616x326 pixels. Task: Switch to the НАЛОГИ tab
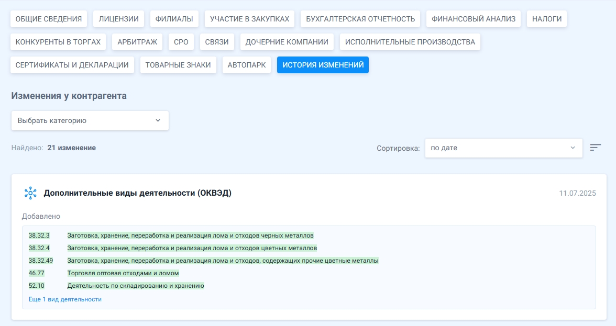pos(547,19)
